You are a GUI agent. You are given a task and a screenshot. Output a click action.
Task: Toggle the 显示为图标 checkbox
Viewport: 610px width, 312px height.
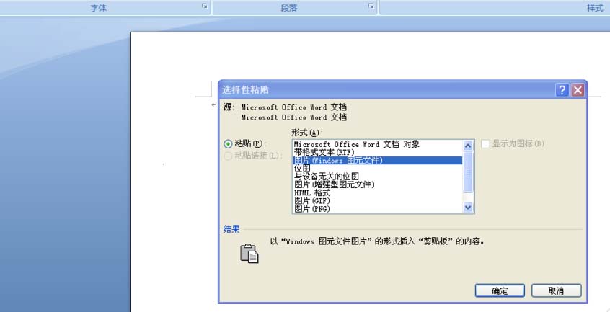click(485, 144)
